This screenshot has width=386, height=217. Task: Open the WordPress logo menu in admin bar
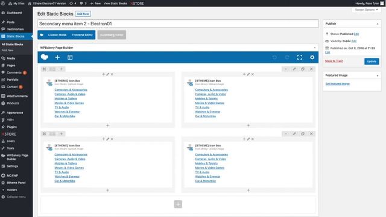[x=3, y=4]
